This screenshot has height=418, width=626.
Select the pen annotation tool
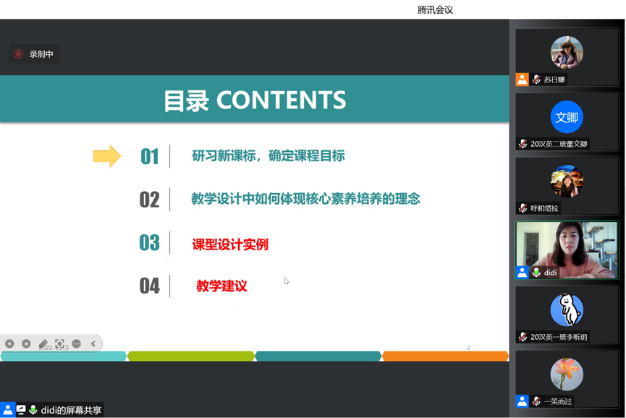click(43, 344)
